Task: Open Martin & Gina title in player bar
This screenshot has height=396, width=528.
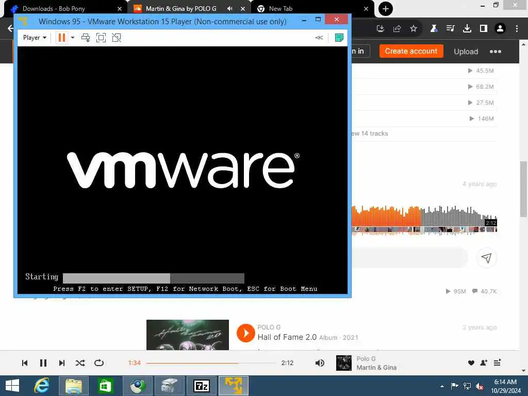Action: coord(376,368)
